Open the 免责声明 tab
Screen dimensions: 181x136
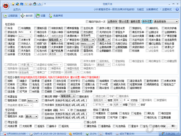pos(56,16)
